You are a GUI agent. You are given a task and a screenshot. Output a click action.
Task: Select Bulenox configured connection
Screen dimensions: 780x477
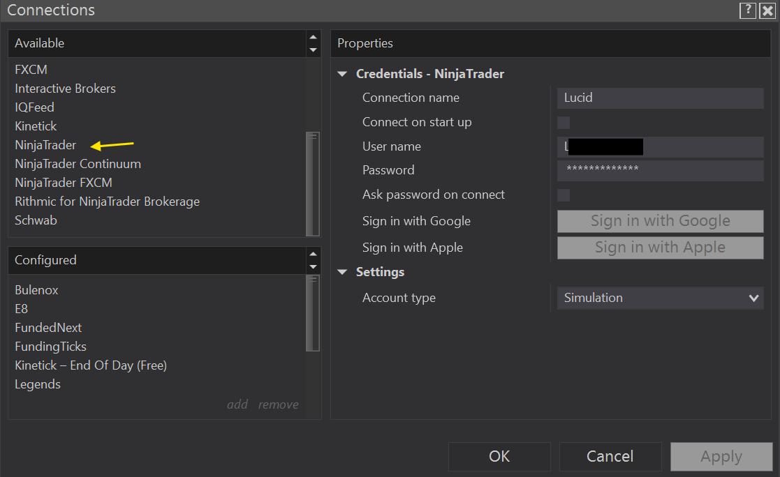pyautogui.click(x=36, y=290)
